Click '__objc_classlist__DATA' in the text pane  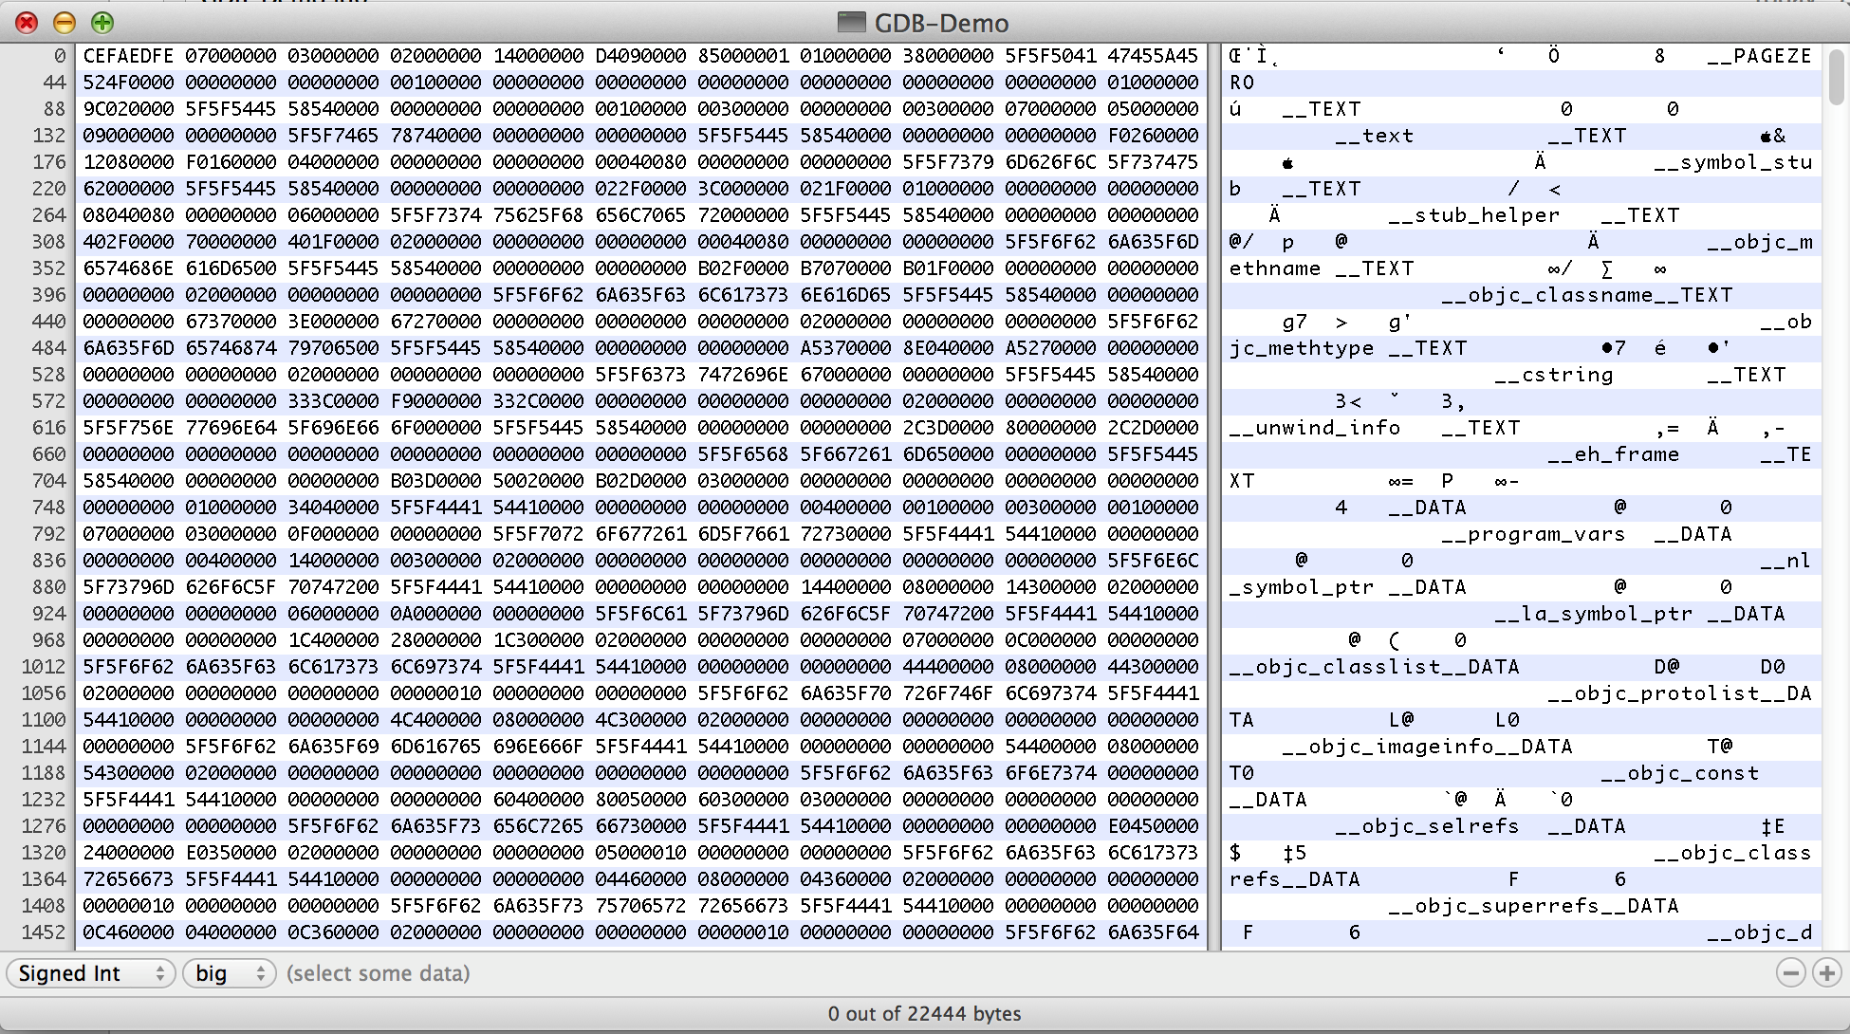1374,667
